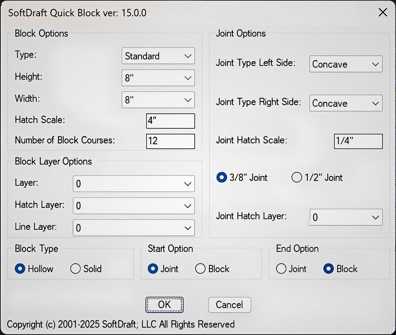Open the Joint Type Right Side dropdown

pyautogui.click(x=345, y=103)
